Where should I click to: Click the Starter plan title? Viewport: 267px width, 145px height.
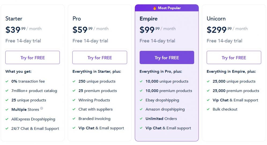(x=14, y=18)
